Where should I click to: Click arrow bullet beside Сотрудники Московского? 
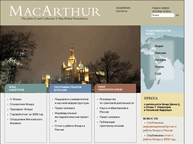point(8,119)
